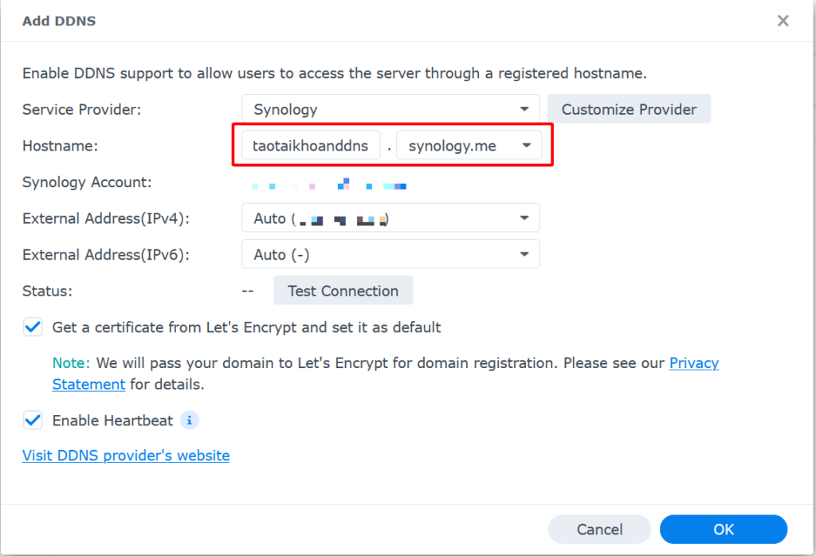Confirm settings with the OK button
Viewport: 816px width, 556px height.
(724, 529)
